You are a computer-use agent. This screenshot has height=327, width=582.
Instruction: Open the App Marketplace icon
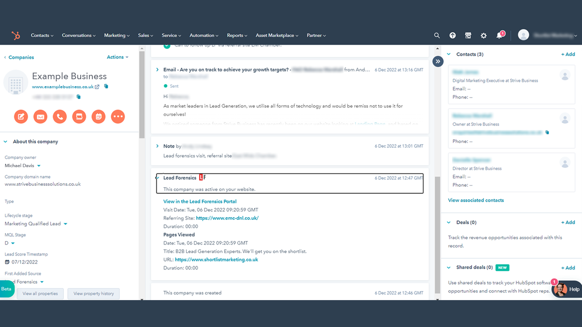[x=468, y=35]
